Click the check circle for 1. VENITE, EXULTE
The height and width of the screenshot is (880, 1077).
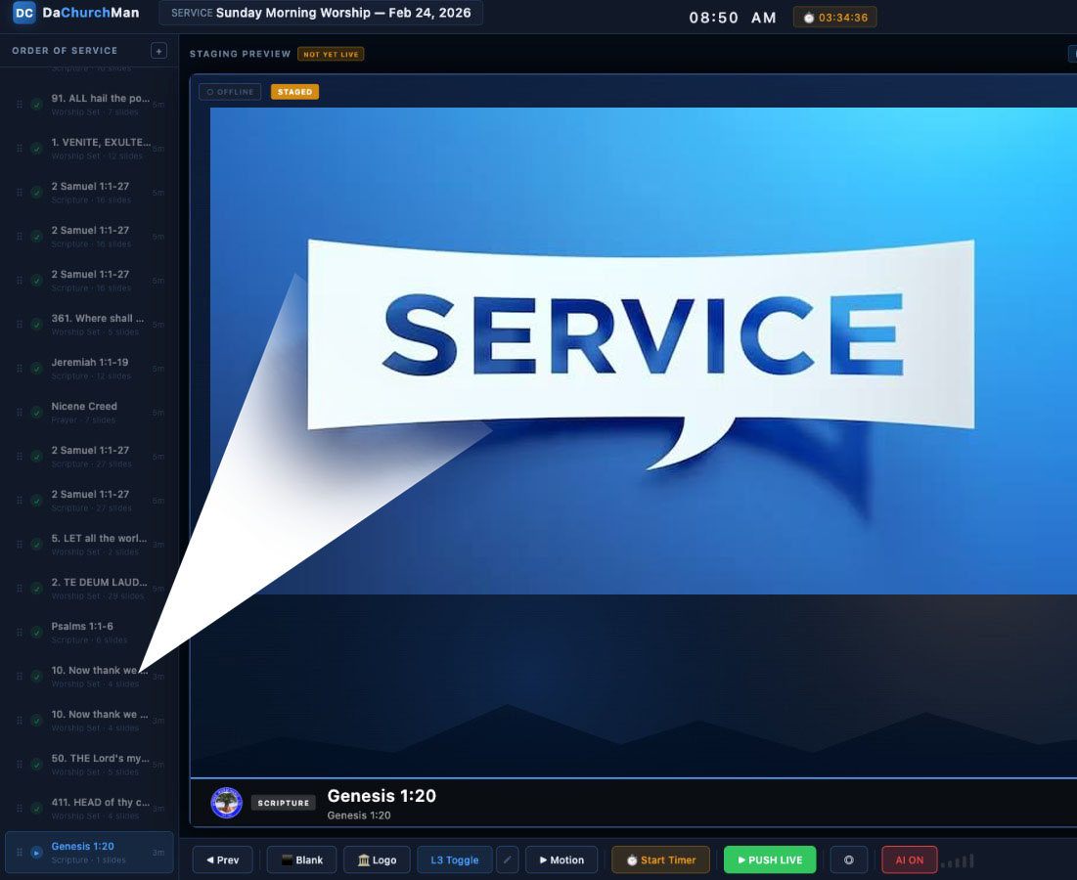pyautogui.click(x=36, y=149)
